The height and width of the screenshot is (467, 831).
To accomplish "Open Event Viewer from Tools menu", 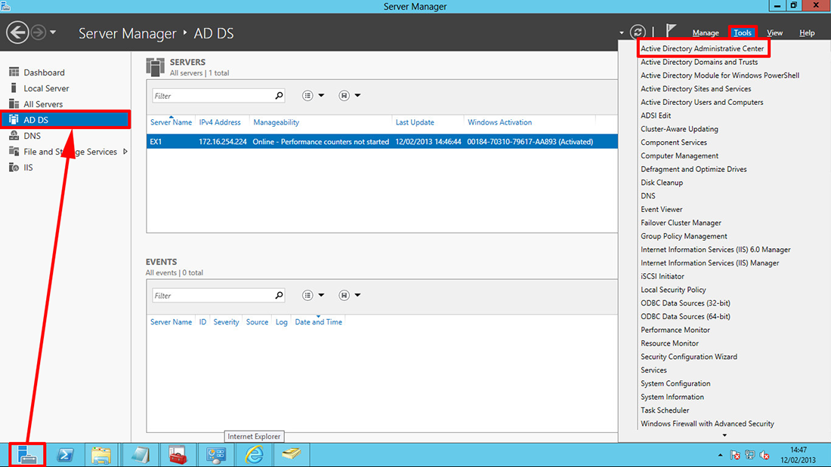I will pyautogui.click(x=662, y=209).
